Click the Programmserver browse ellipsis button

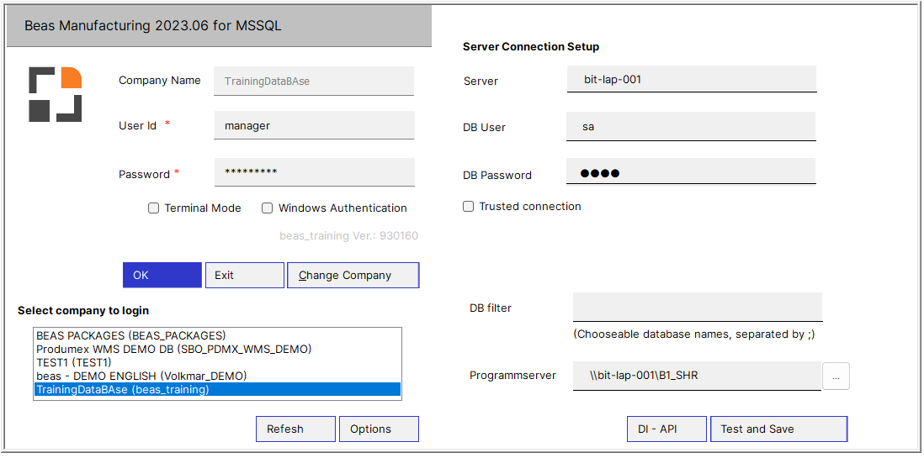pos(836,376)
